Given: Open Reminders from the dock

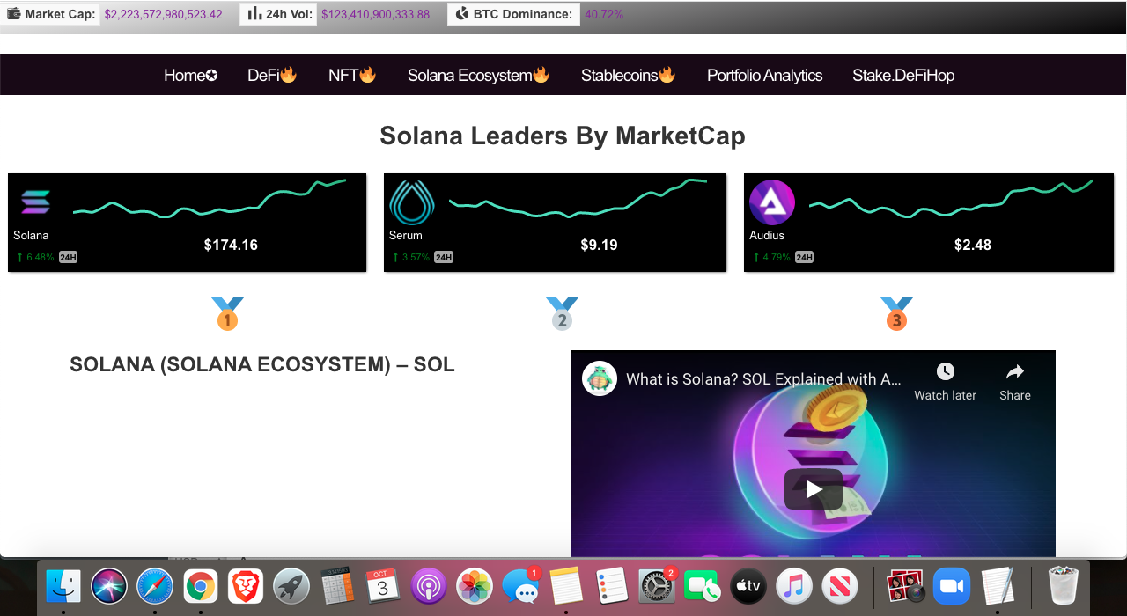Looking at the screenshot, I should coord(611,586).
